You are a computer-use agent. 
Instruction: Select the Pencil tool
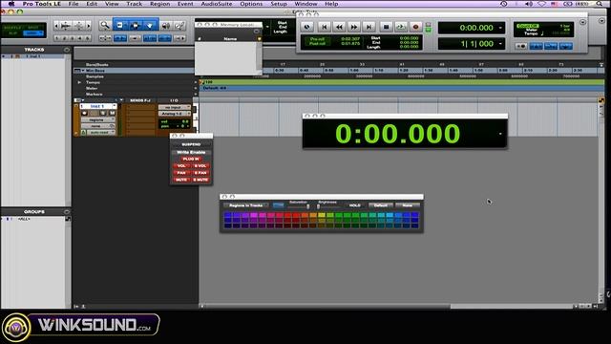point(179,26)
